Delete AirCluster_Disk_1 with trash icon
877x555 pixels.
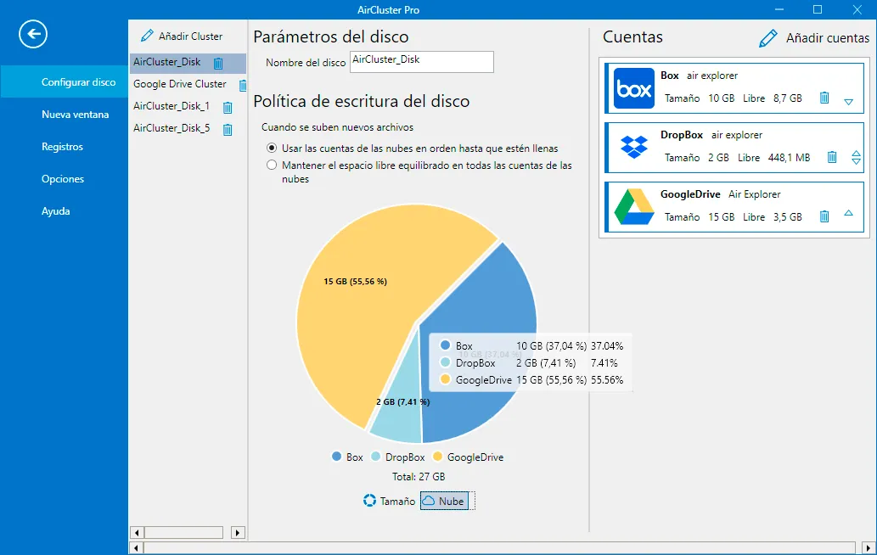[228, 107]
